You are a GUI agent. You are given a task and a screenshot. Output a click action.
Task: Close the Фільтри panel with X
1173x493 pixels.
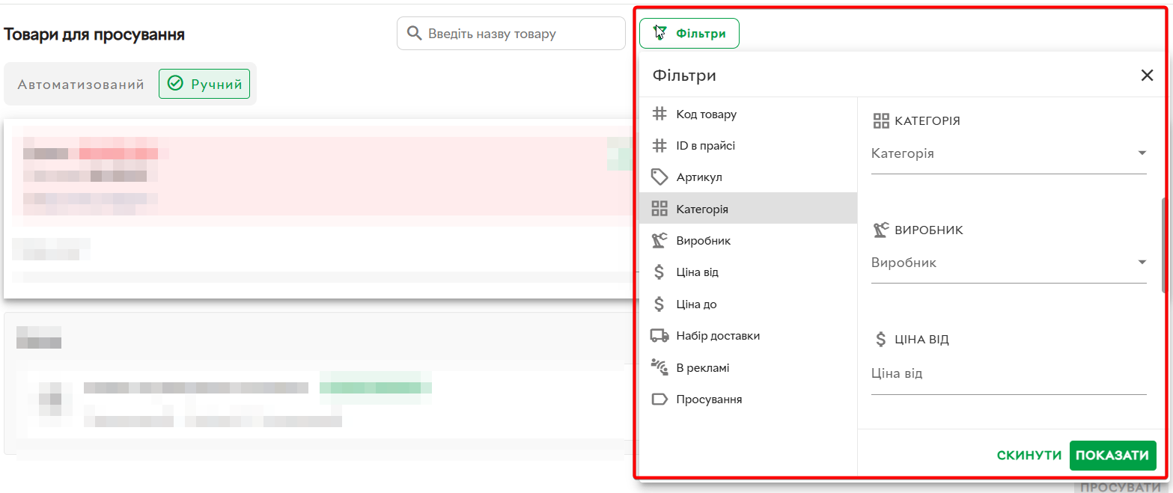click(x=1146, y=76)
